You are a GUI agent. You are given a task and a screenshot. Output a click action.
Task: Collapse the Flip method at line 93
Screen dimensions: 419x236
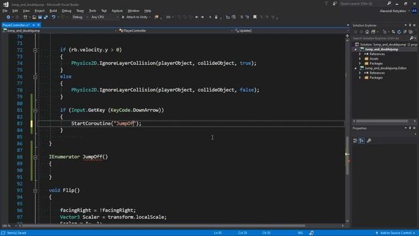click(x=35, y=191)
